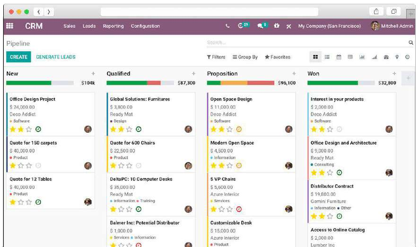This screenshot has height=247, width=419.
Task: Go back with browser back arrow
Action: (x=39, y=12)
